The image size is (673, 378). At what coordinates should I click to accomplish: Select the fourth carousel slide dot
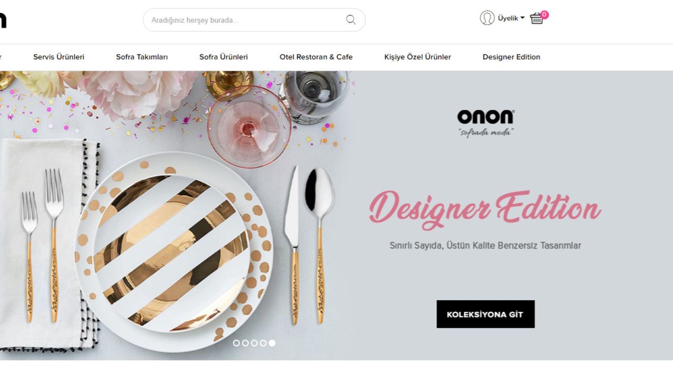(263, 343)
